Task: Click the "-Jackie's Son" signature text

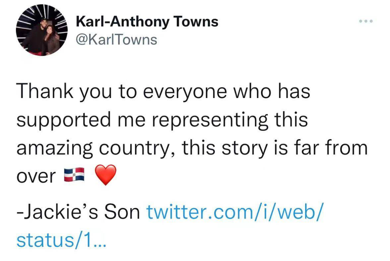Action: [78, 212]
